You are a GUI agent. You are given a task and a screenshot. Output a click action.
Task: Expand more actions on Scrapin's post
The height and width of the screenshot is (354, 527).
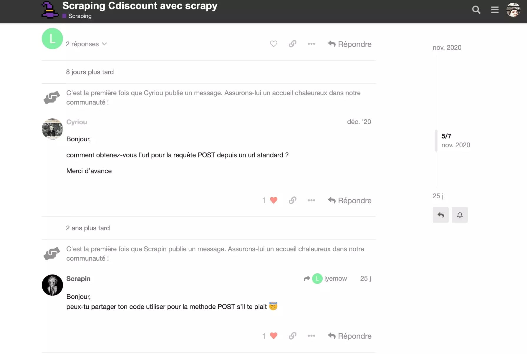[311, 336]
